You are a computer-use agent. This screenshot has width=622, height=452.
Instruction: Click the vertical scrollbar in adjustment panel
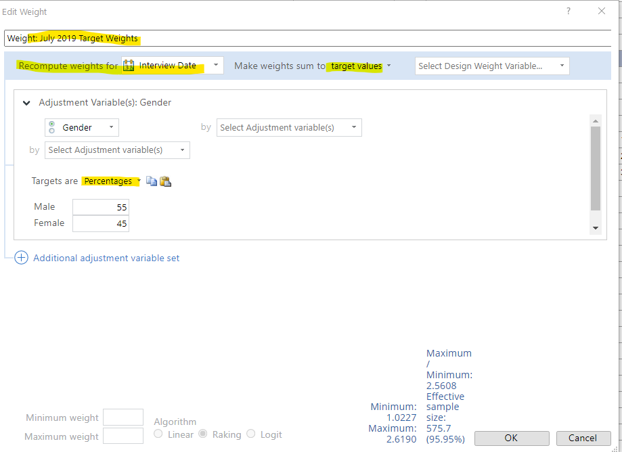(x=596, y=169)
